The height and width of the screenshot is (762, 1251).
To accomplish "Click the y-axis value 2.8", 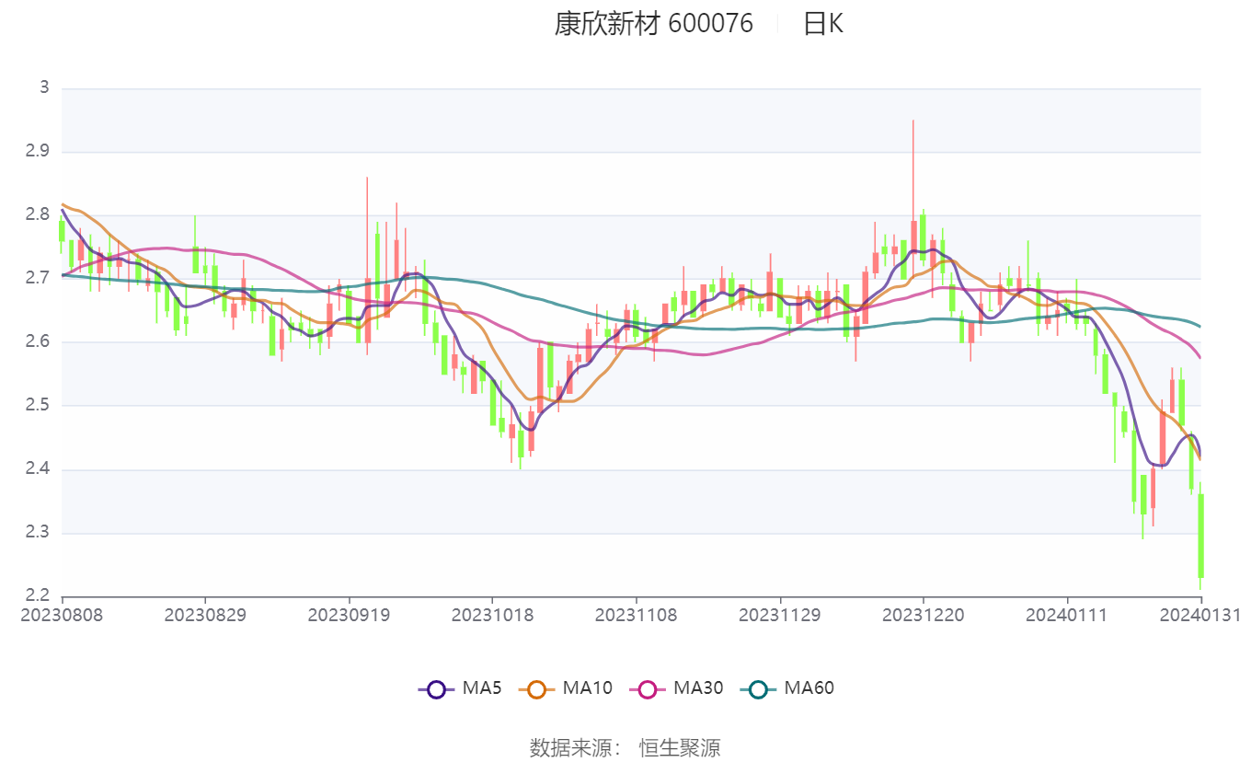I will (x=37, y=215).
